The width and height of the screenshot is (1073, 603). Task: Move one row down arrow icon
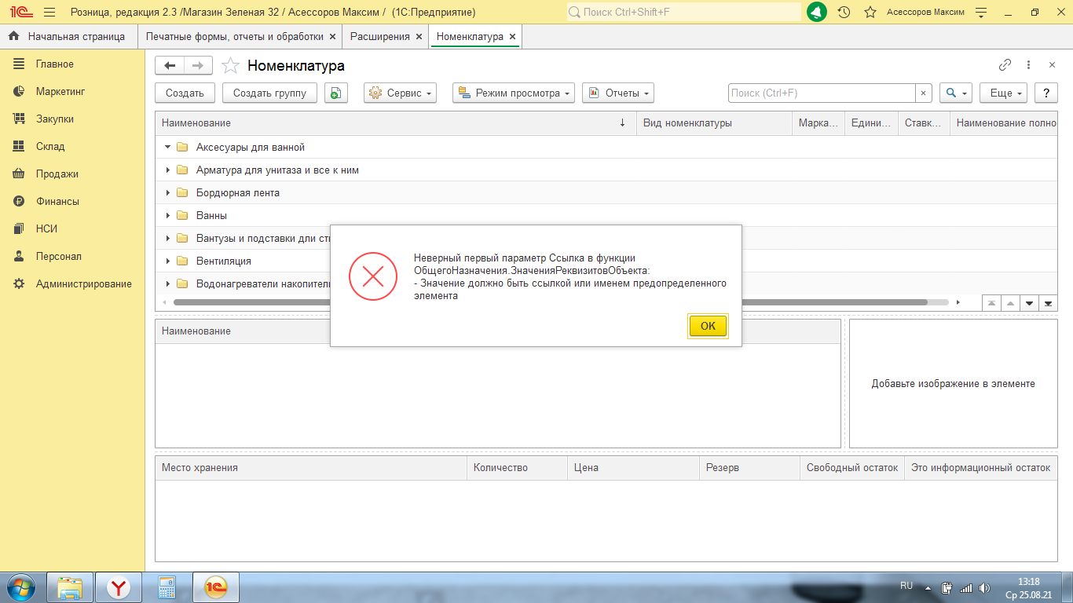(x=1029, y=303)
